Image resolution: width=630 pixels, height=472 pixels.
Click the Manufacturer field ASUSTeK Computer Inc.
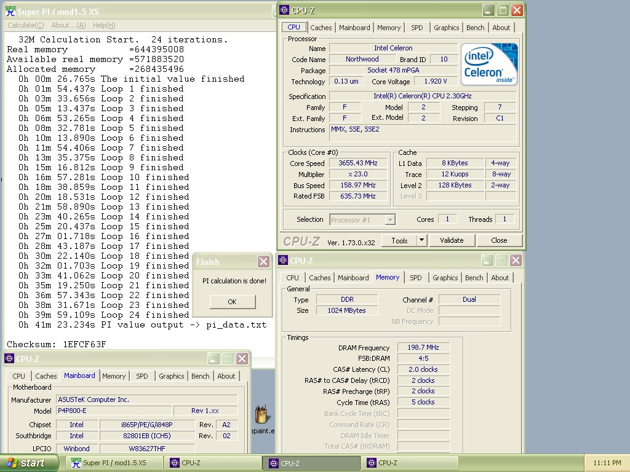(147, 399)
